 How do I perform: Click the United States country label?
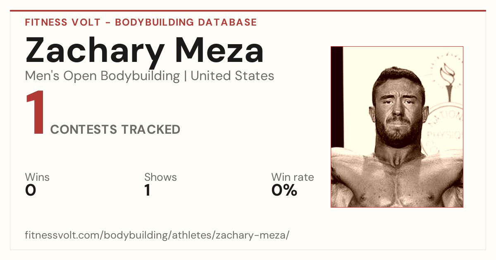[232, 76]
